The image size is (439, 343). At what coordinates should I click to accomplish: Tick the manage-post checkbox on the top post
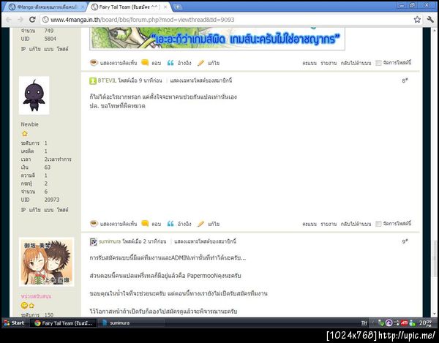click(x=378, y=63)
